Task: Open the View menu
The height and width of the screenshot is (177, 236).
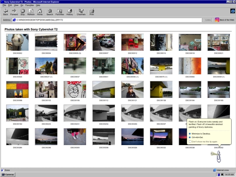Action: 16,5
